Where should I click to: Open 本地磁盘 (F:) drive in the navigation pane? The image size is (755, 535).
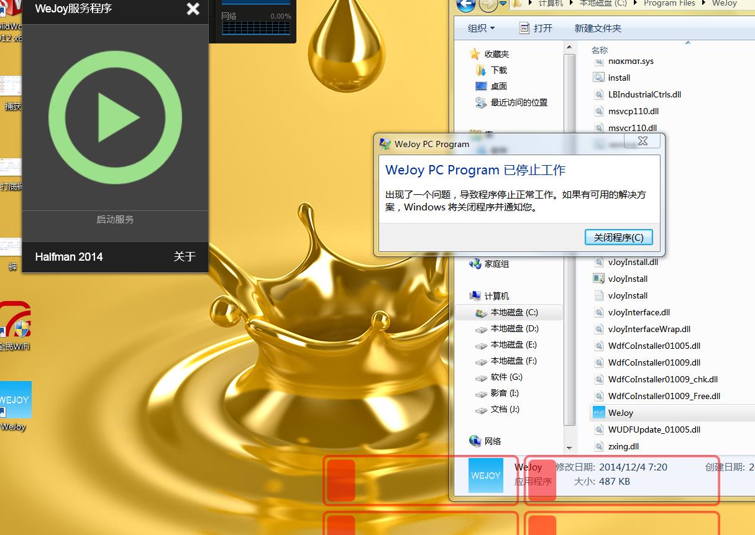506,361
